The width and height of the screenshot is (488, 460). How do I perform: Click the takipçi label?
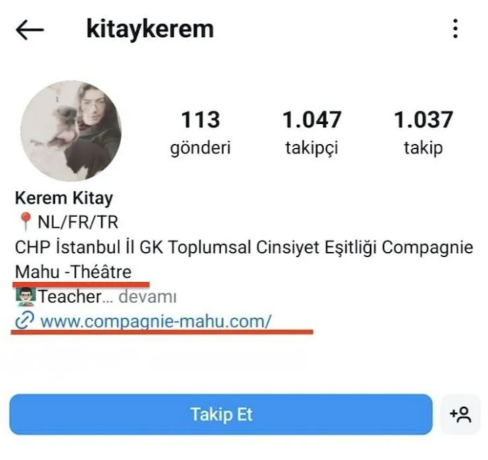pyautogui.click(x=312, y=148)
